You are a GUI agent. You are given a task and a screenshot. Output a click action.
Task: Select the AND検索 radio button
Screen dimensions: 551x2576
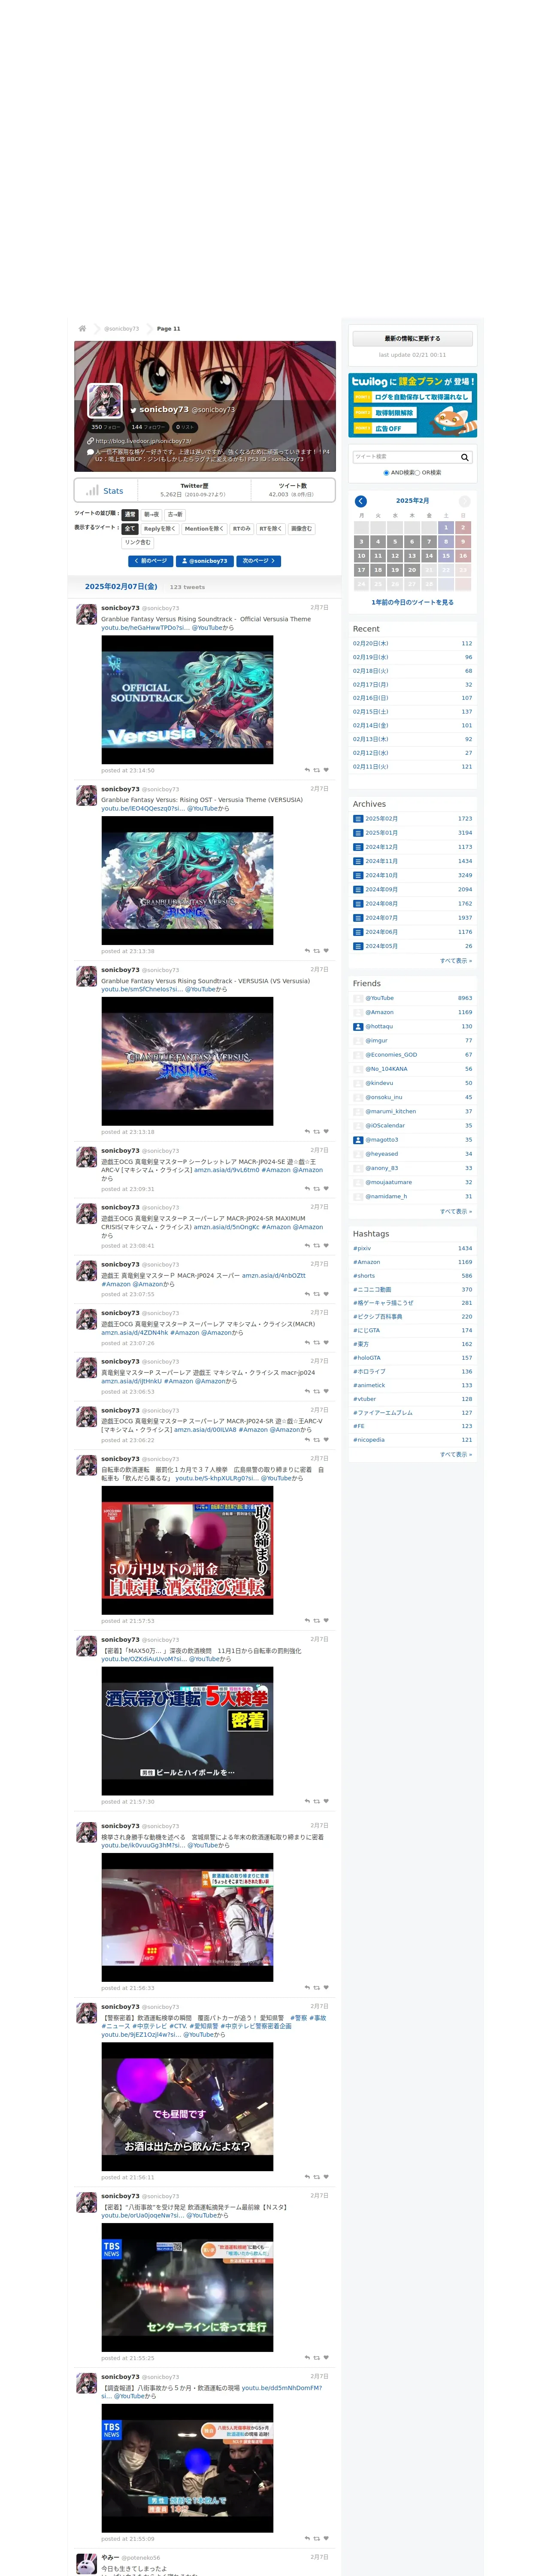click(x=387, y=473)
